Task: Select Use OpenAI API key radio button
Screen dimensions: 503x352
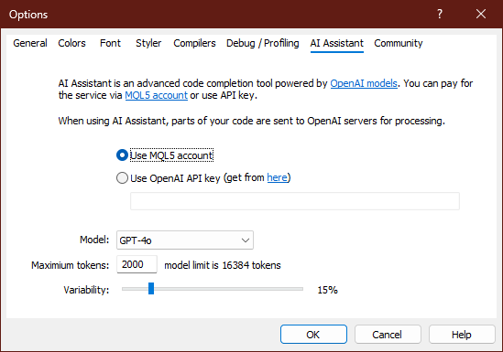Action: pos(122,178)
